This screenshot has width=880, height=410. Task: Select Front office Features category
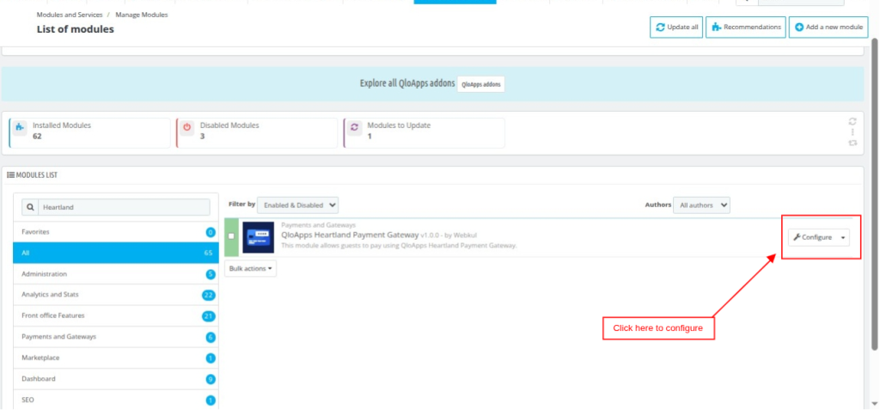(116, 316)
